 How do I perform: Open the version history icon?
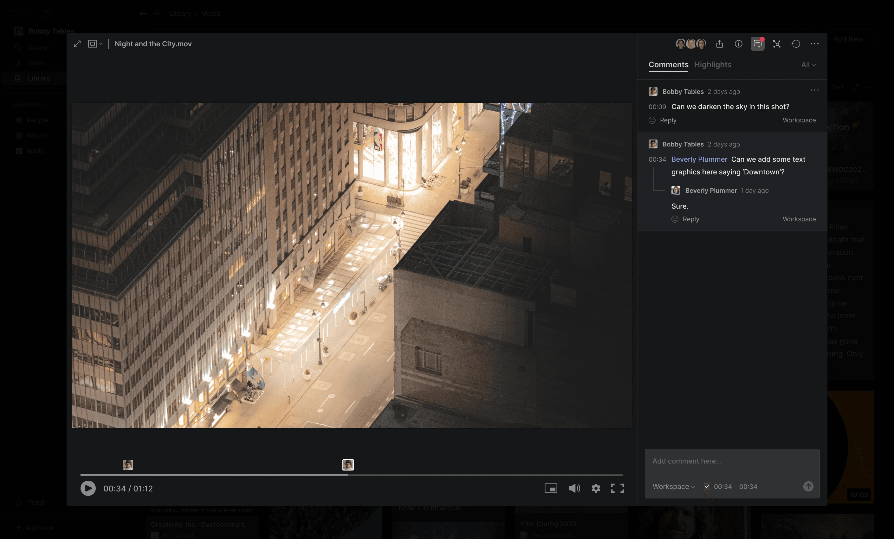tap(796, 44)
